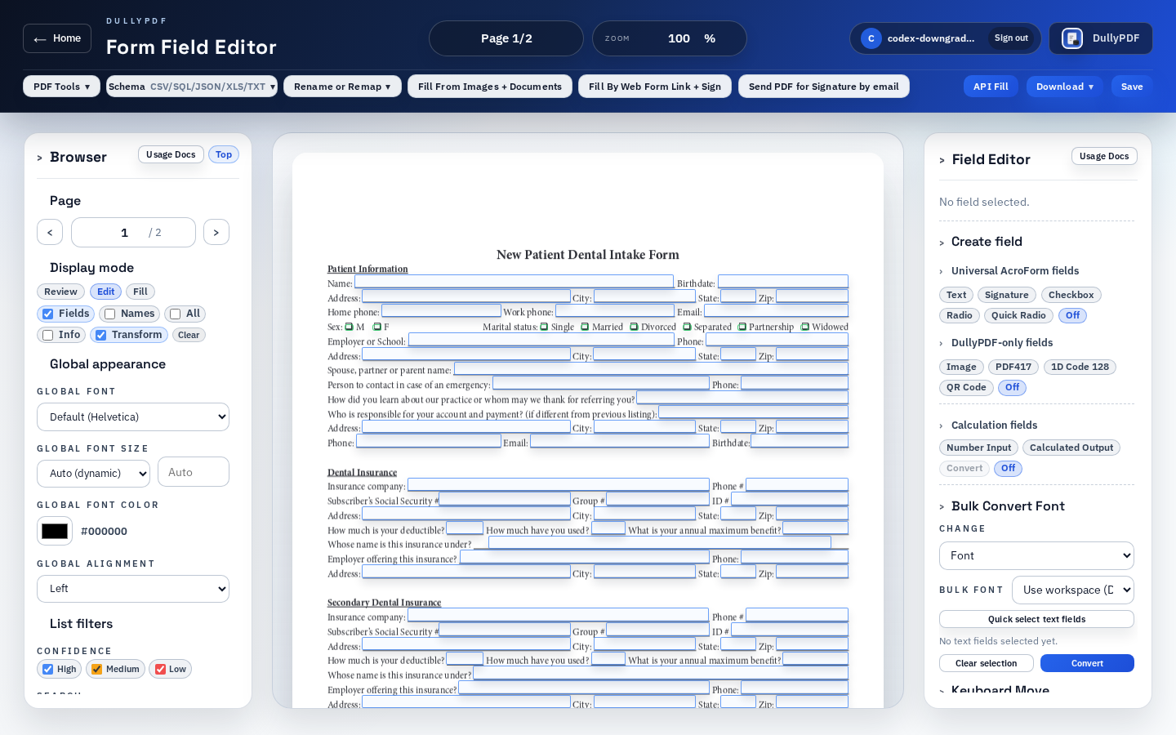
Task: Open Global Font Size Auto (dynamic) dropdown
Action: tap(93, 473)
